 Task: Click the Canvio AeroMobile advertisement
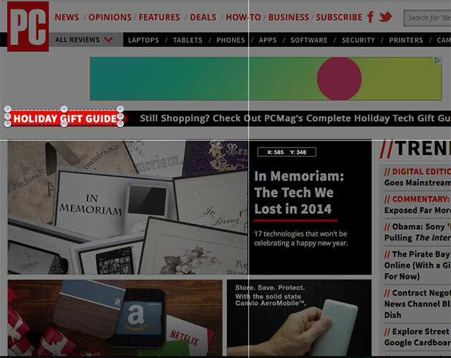[x=299, y=318]
